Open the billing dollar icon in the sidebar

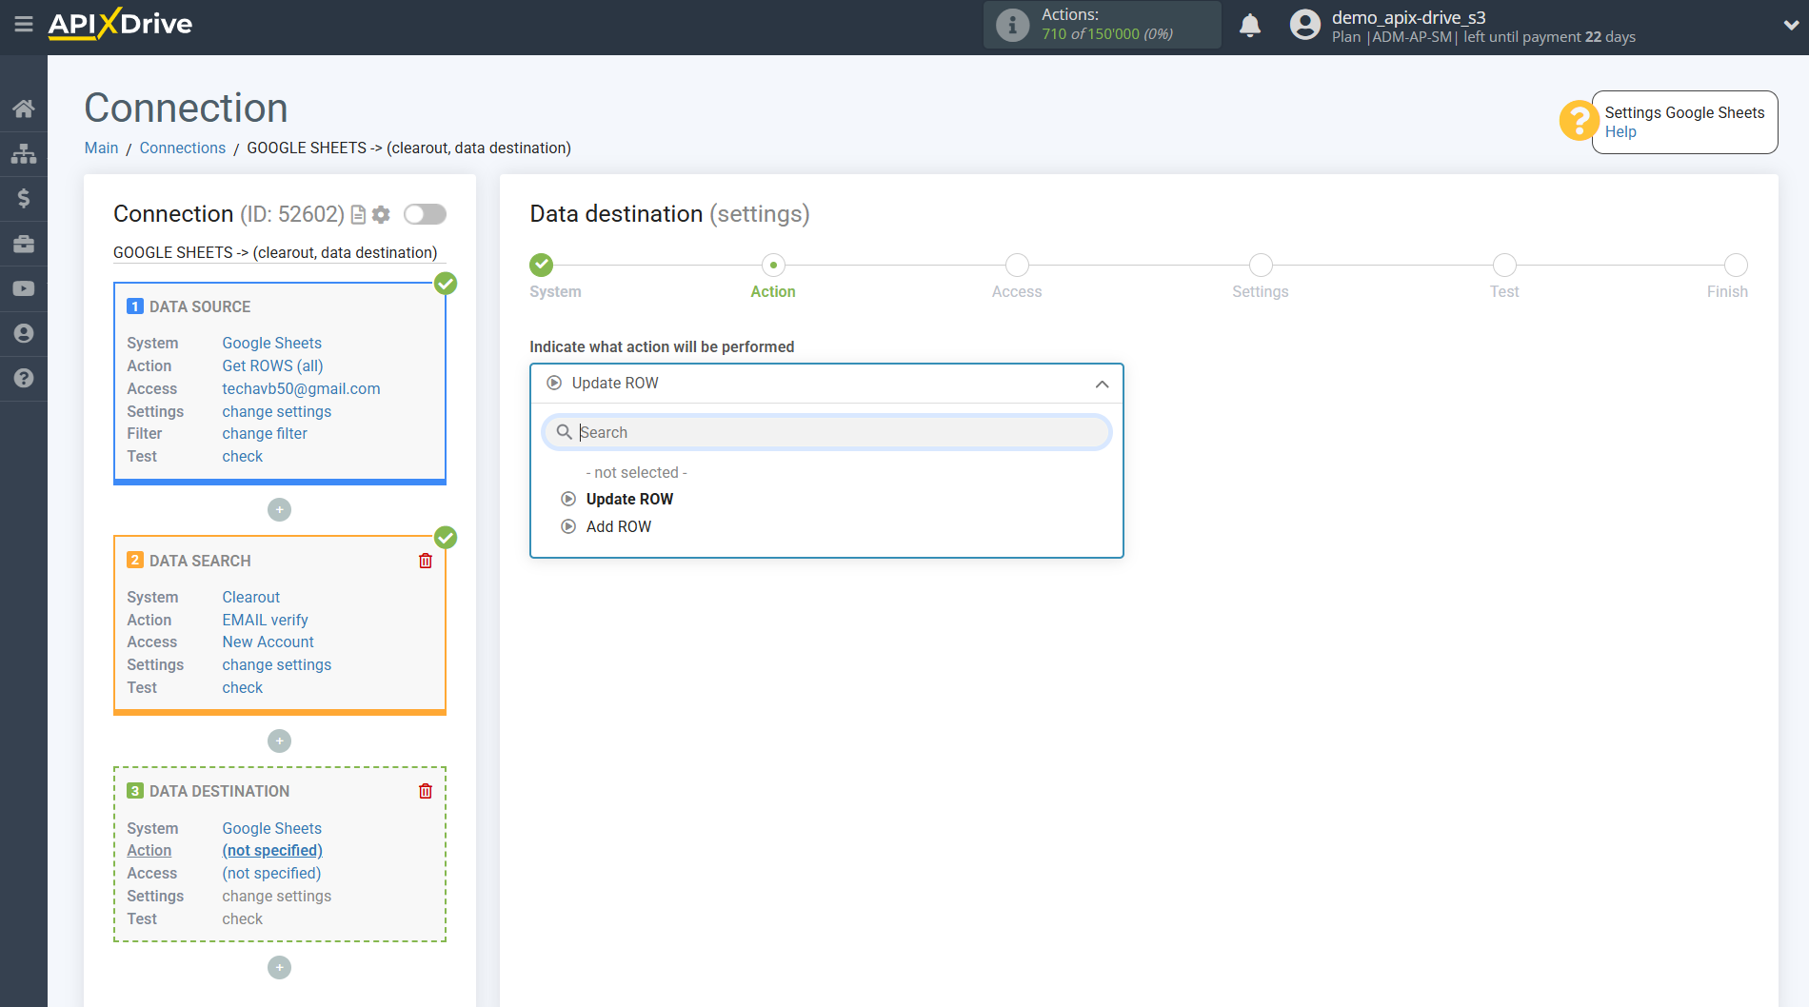[24, 198]
